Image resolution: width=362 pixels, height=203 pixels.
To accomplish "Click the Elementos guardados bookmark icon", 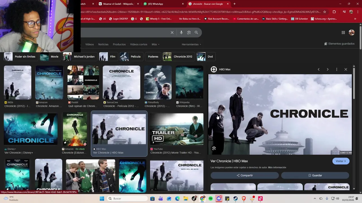I will pos(326,44).
